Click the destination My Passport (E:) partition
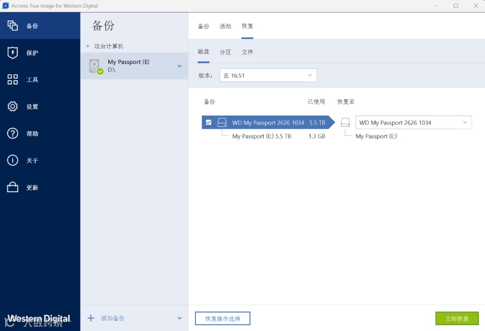Image resolution: width=485 pixels, height=331 pixels. (376, 136)
